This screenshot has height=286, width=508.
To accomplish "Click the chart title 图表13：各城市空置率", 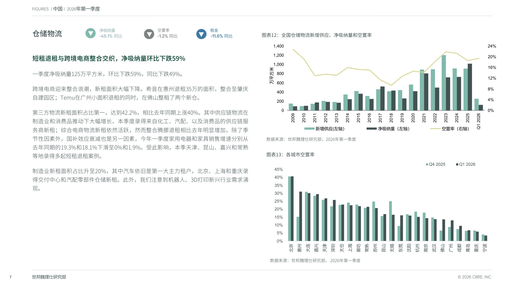I will 290,155.
